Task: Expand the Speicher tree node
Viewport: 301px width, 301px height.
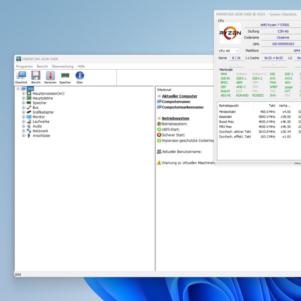Action: pos(24,103)
